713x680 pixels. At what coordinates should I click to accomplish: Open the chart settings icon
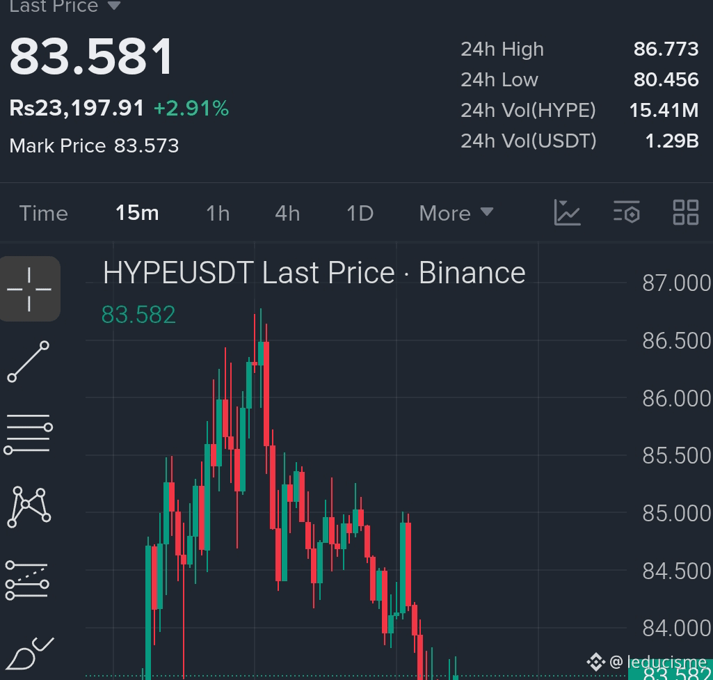tap(627, 212)
